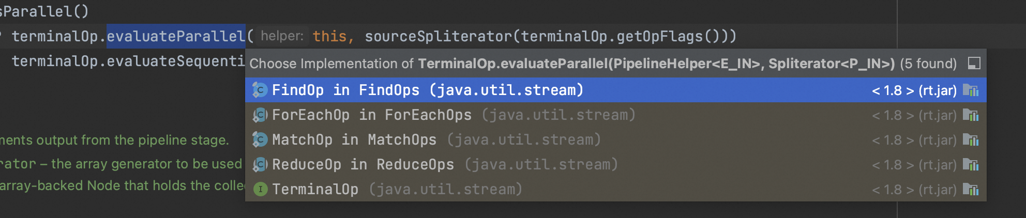Click the MatchOp class icon
This screenshot has width=1026, height=218.
[x=260, y=140]
